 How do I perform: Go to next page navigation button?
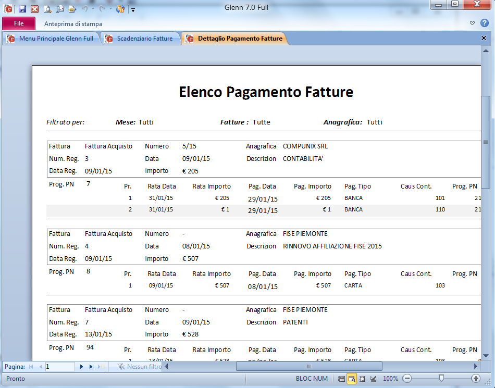[x=81, y=367]
